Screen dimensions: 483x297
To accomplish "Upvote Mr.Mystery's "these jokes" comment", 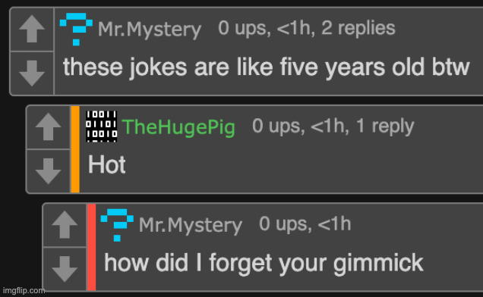I will pyautogui.click(x=32, y=29).
